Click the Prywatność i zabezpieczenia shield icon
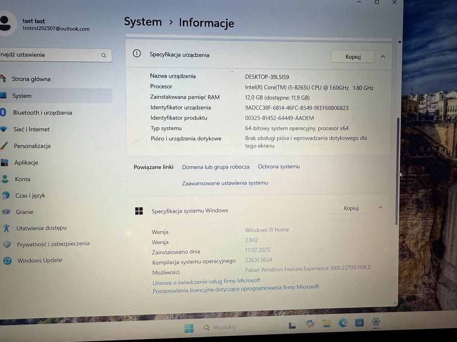This screenshot has width=457, height=342. coord(7,244)
